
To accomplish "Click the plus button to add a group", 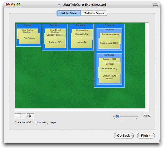I will coord(18,116).
